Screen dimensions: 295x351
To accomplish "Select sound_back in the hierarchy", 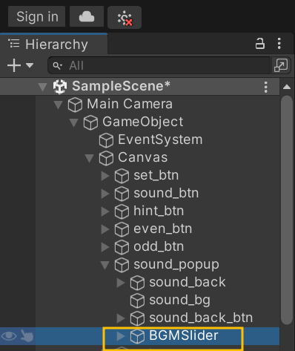I will pos(188,282).
